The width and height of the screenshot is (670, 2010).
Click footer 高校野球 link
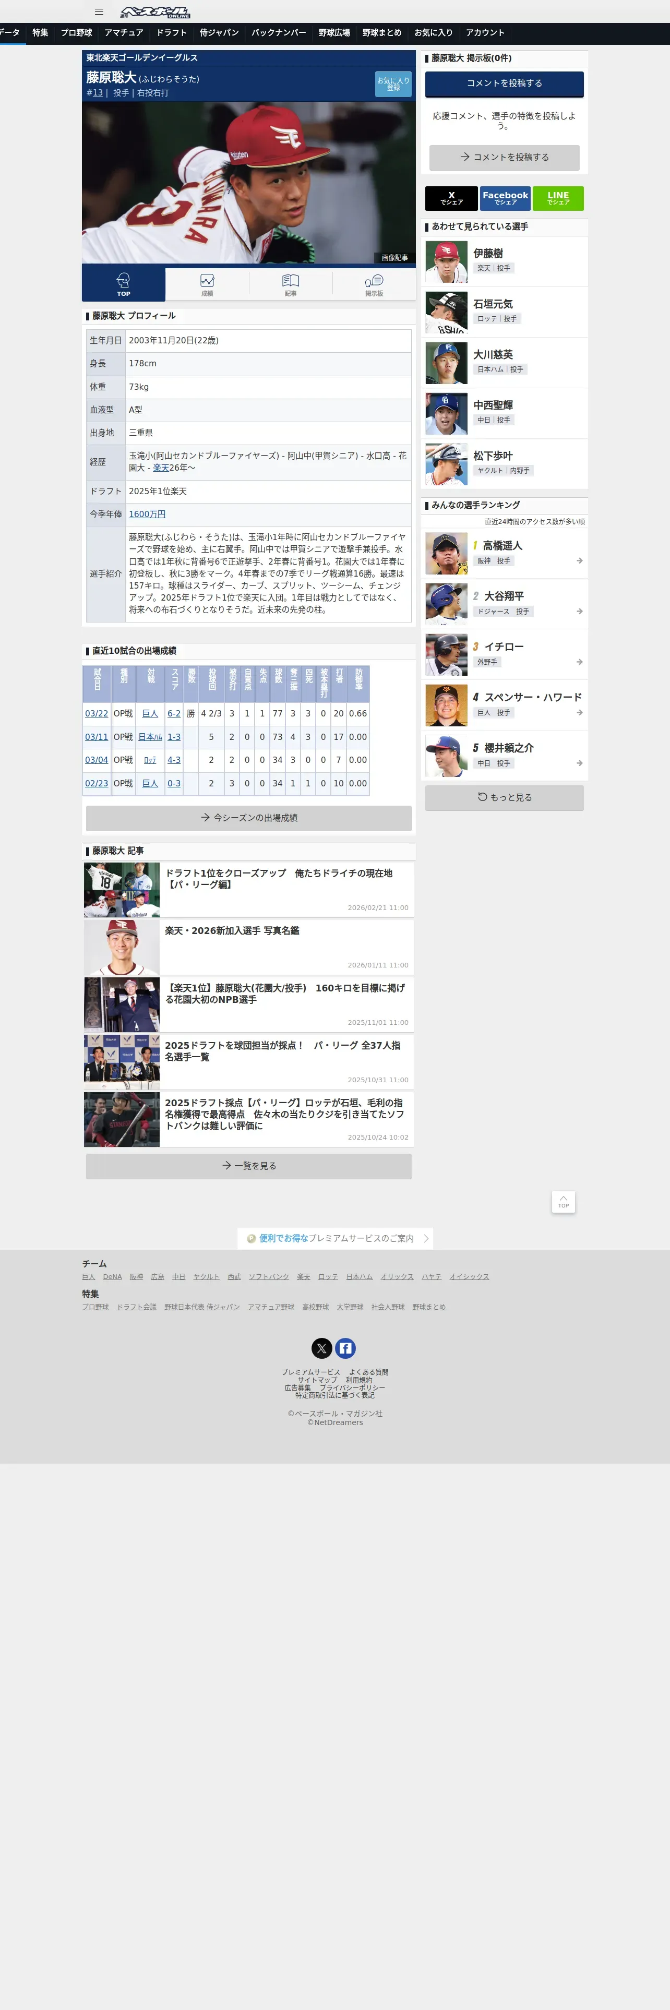point(315,1307)
